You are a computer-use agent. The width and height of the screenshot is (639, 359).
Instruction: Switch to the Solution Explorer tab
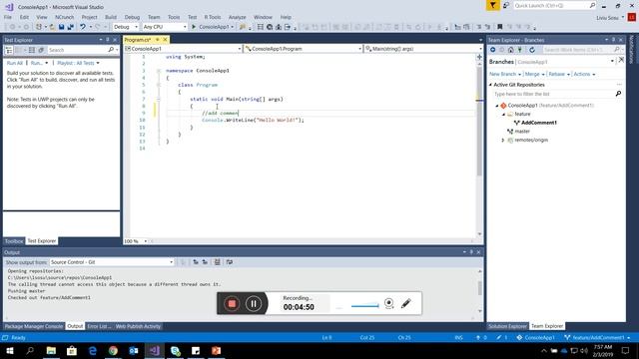point(507,326)
